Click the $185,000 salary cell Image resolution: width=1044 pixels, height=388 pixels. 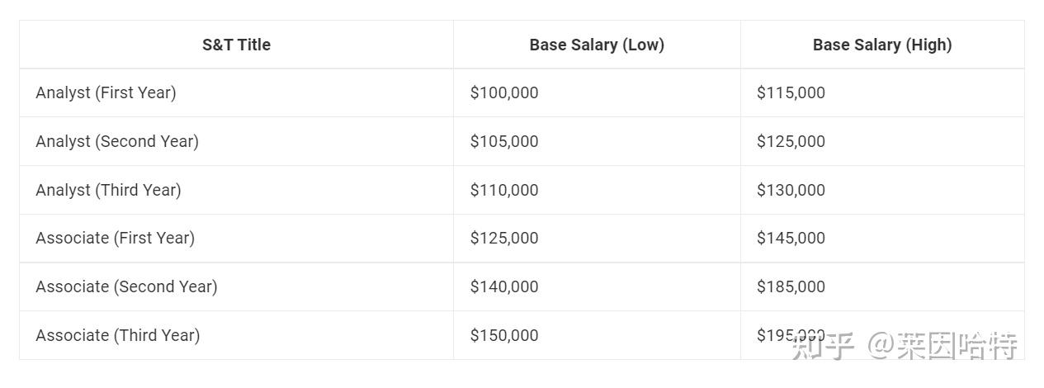pyautogui.click(x=791, y=286)
